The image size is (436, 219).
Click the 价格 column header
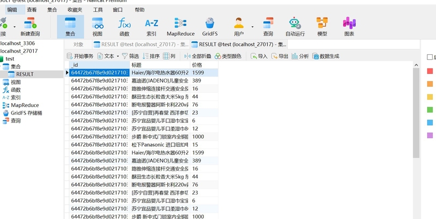pyautogui.click(x=204, y=65)
